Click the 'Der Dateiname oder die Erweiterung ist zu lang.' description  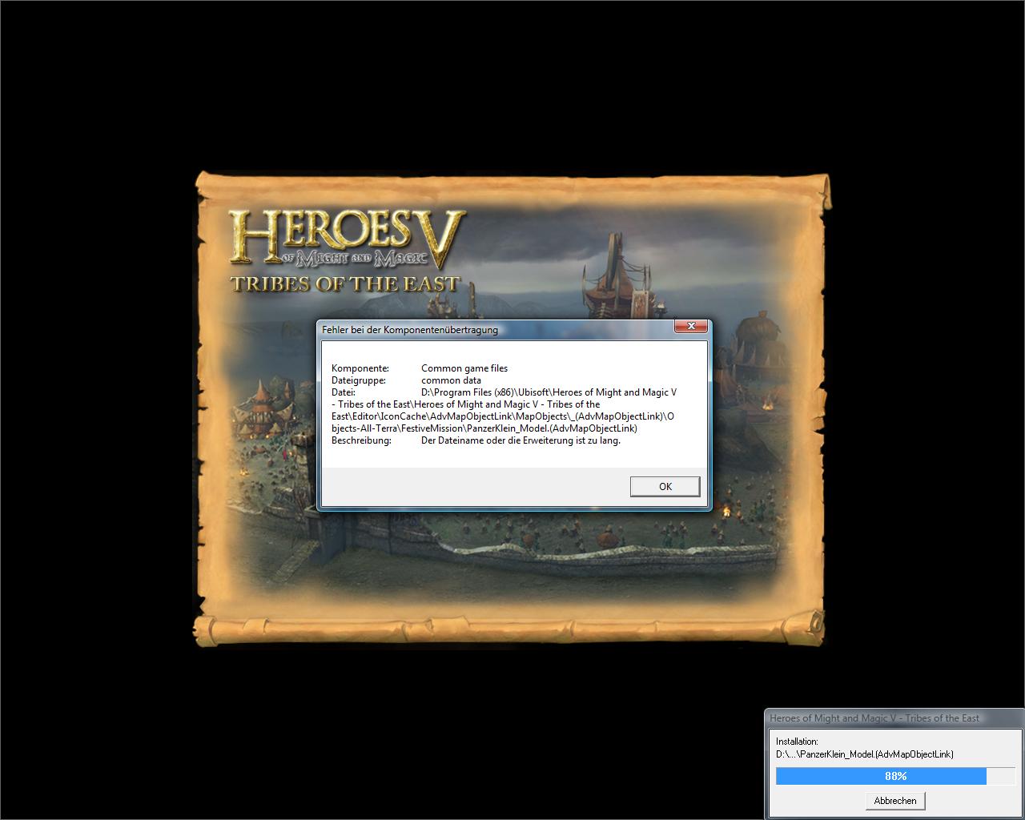click(x=521, y=440)
